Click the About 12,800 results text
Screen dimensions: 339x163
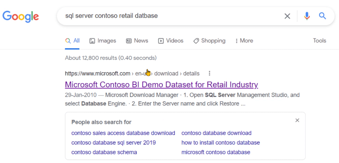point(111,58)
